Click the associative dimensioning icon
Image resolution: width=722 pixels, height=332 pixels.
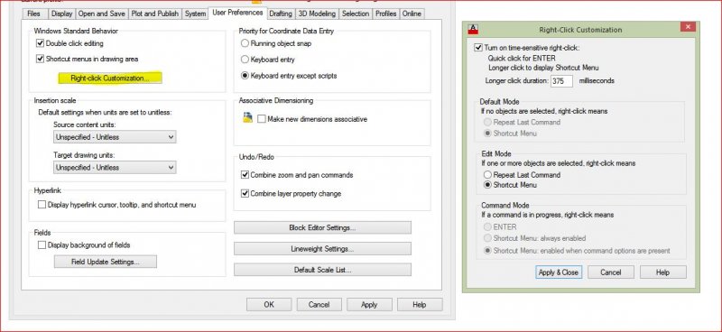pos(247,117)
